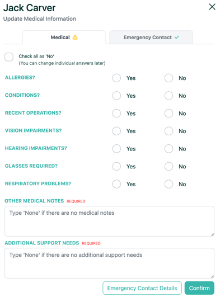
Task: Choose Yes for Respiratory Problems
Action: [116, 184]
